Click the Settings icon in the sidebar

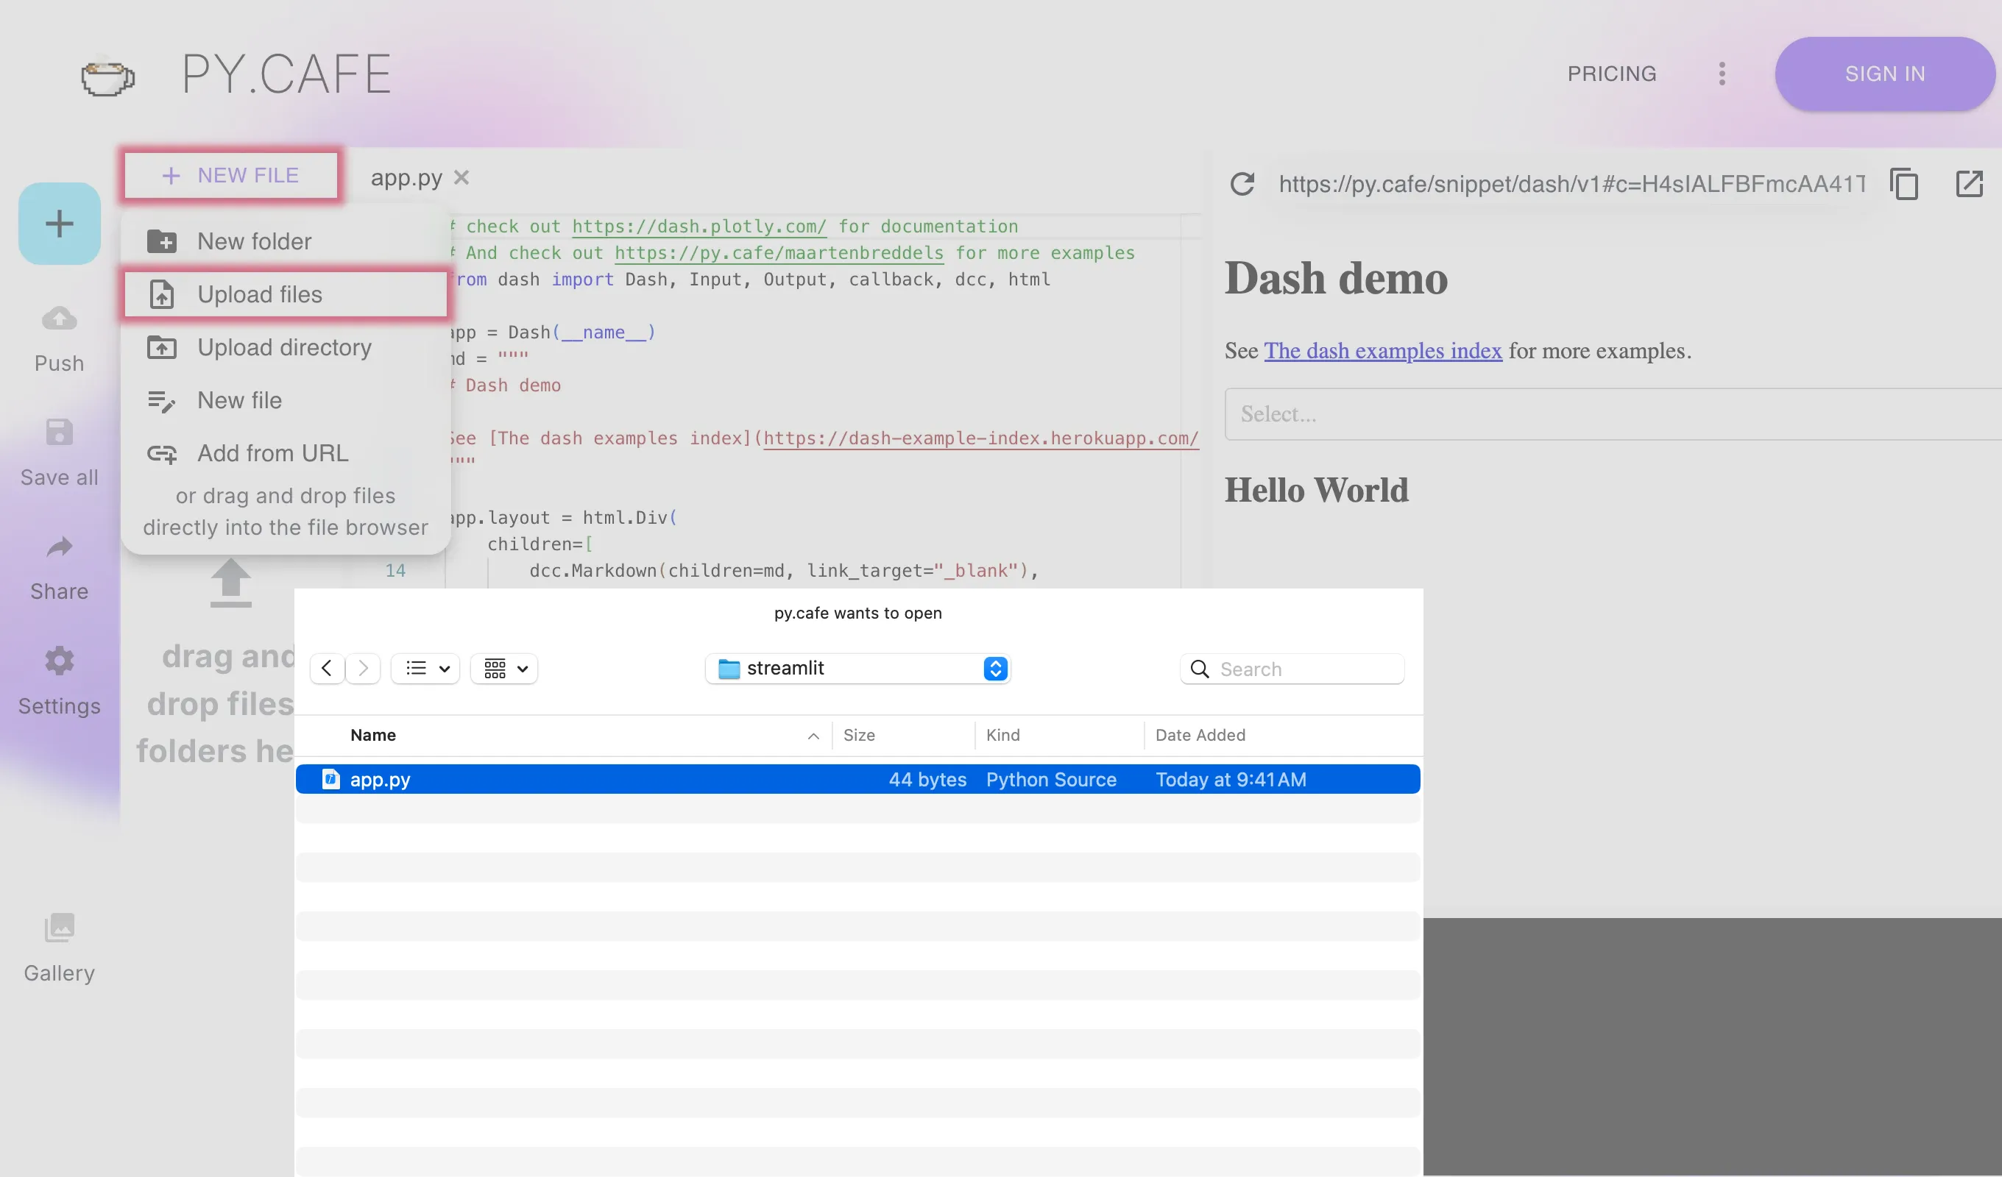[59, 660]
